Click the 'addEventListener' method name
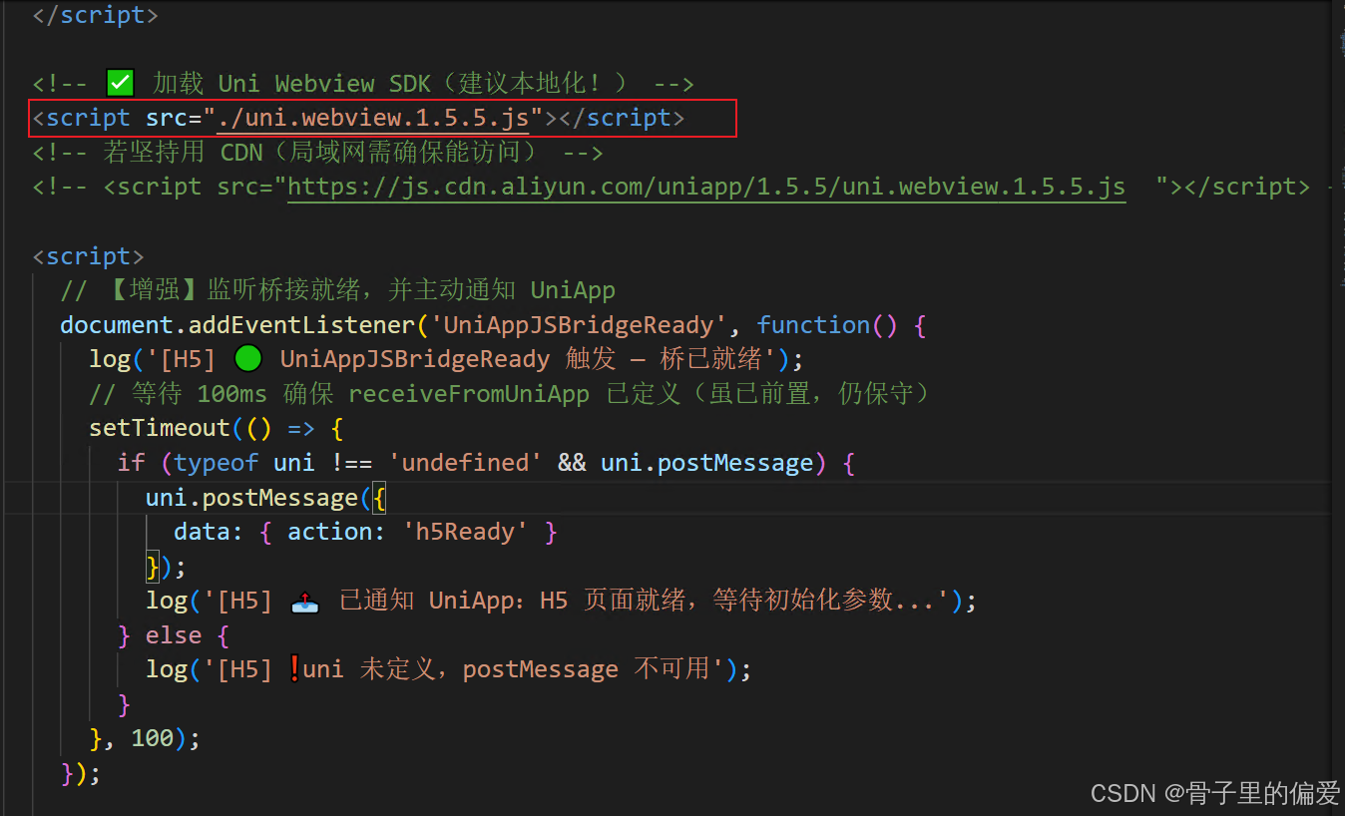1345x816 pixels. 301,325
